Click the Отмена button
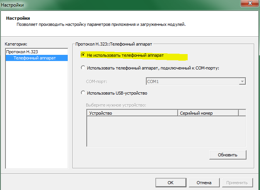This screenshot has width=260, height=190. (x=204, y=183)
